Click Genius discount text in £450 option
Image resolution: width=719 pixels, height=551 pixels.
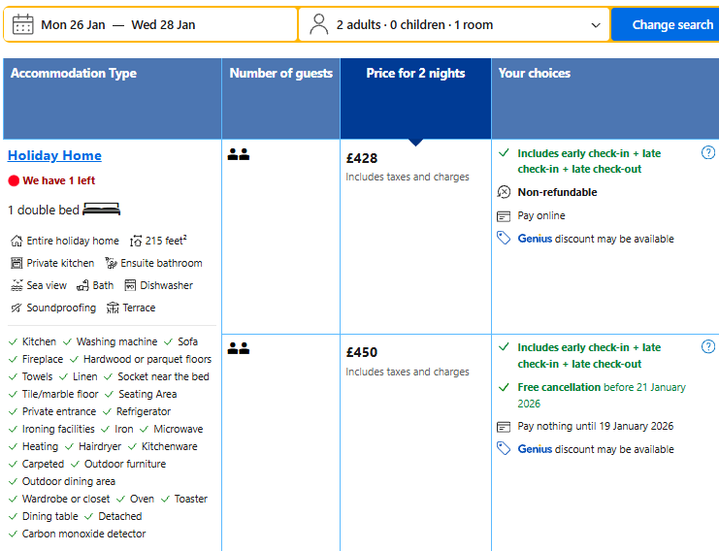click(x=535, y=449)
